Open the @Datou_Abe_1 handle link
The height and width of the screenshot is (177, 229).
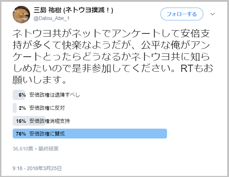pos(51,19)
